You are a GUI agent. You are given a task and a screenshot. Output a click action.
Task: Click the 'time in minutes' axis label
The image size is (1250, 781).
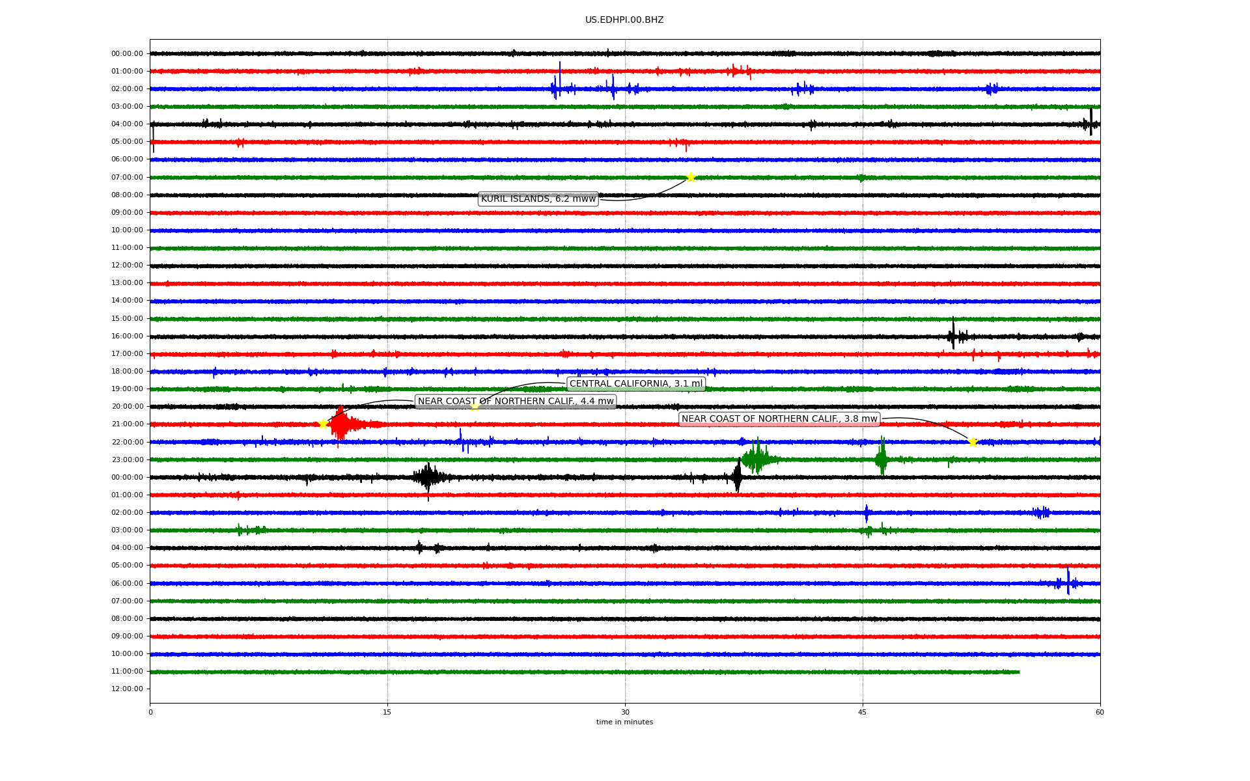pos(624,722)
